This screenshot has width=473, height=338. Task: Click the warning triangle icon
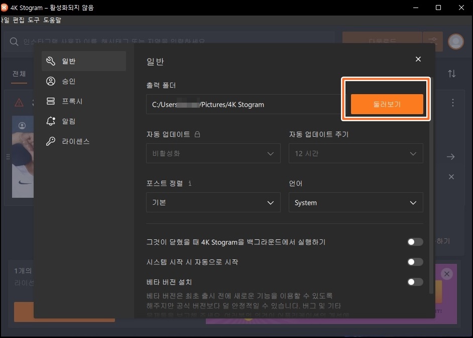pyautogui.click(x=19, y=103)
